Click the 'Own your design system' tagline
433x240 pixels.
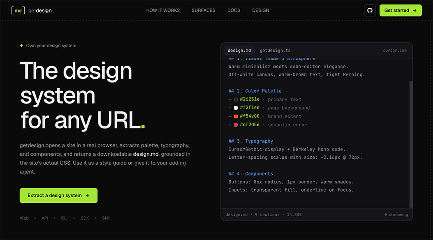(x=51, y=45)
